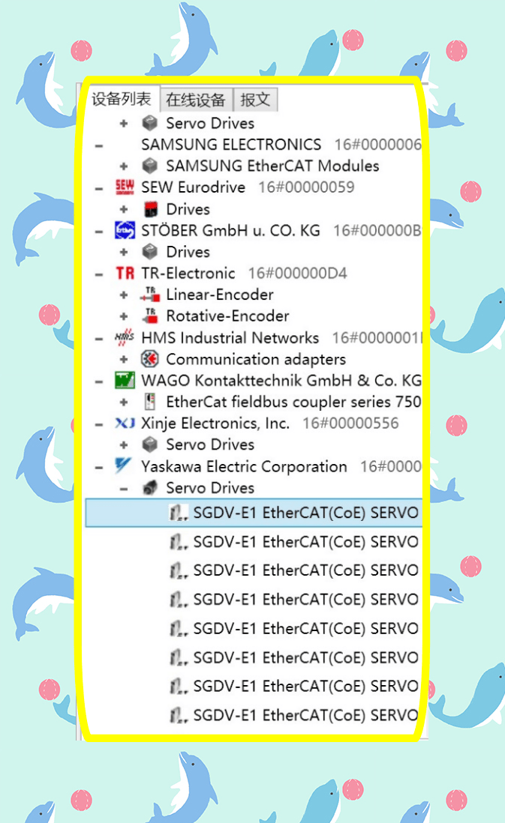Image resolution: width=505 pixels, height=823 pixels.
Task: Click the Rotative-Encoder device icon
Action: (150, 316)
